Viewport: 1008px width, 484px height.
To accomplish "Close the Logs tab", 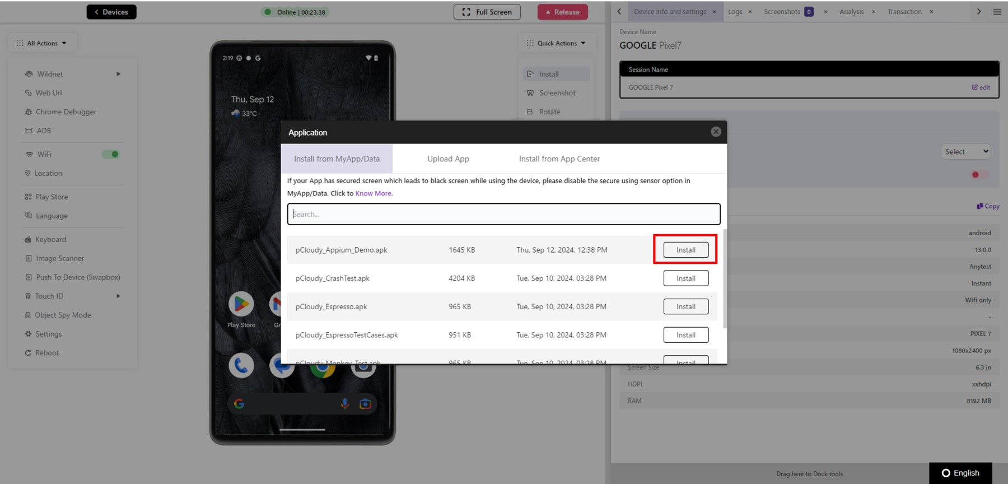I will point(750,12).
